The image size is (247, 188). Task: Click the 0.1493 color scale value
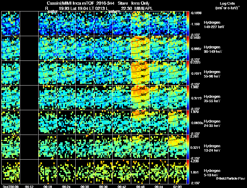pos(195,38)
